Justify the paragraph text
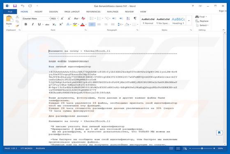Image resolution: width=230 pixels, height=154 pixels. (113, 25)
